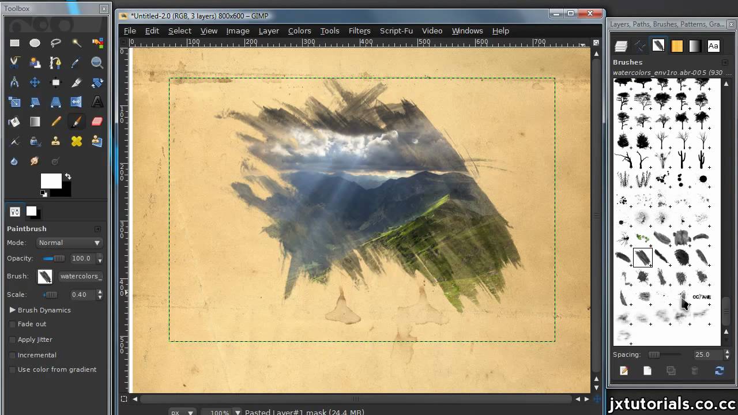Switch to the Gradients tab

(x=695, y=46)
